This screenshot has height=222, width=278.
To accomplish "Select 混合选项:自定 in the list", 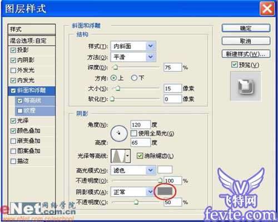I will [x=32, y=41].
